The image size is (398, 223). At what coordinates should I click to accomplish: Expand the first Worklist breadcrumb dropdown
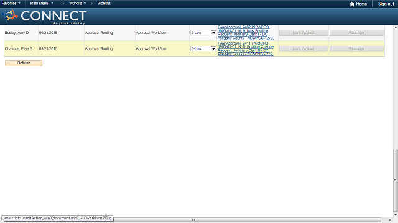[77, 3]
